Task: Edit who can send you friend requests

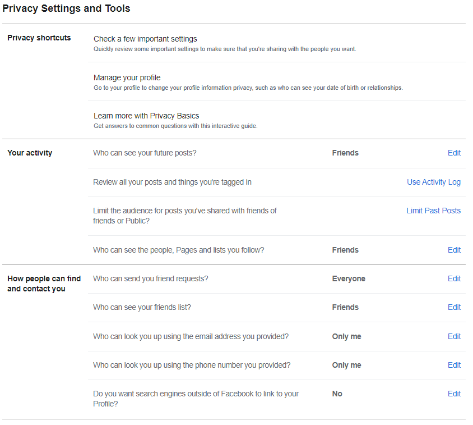Action: [454, 278]
